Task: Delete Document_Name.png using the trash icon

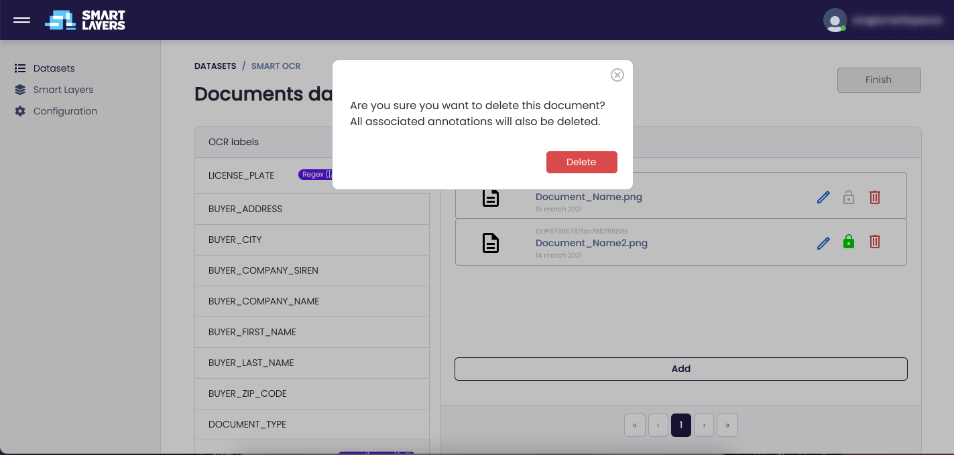Action: point(874,197)
